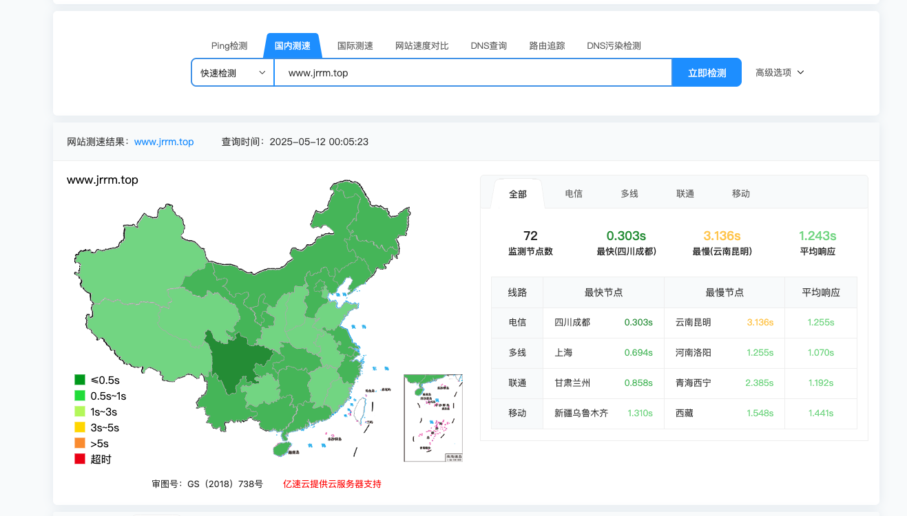Go to the DNS查询 tab

[x=488, y=46]
